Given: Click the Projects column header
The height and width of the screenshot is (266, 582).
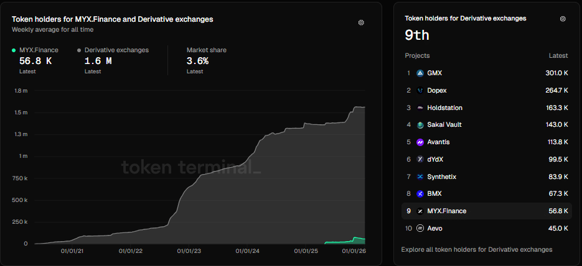Looking at the screenshot, I should (417, 56).
